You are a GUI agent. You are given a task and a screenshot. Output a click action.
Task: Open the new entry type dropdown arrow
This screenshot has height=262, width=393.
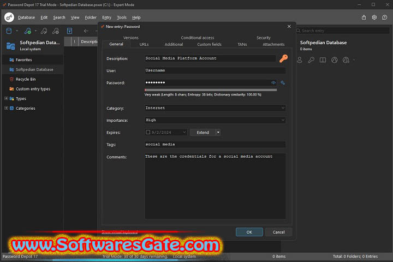[x=35, y=31]
